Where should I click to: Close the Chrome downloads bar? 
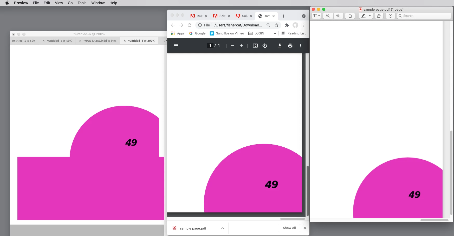tap(305, 228)
